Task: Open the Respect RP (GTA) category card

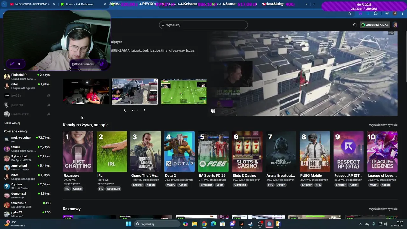Action: [x=348, y=152]
